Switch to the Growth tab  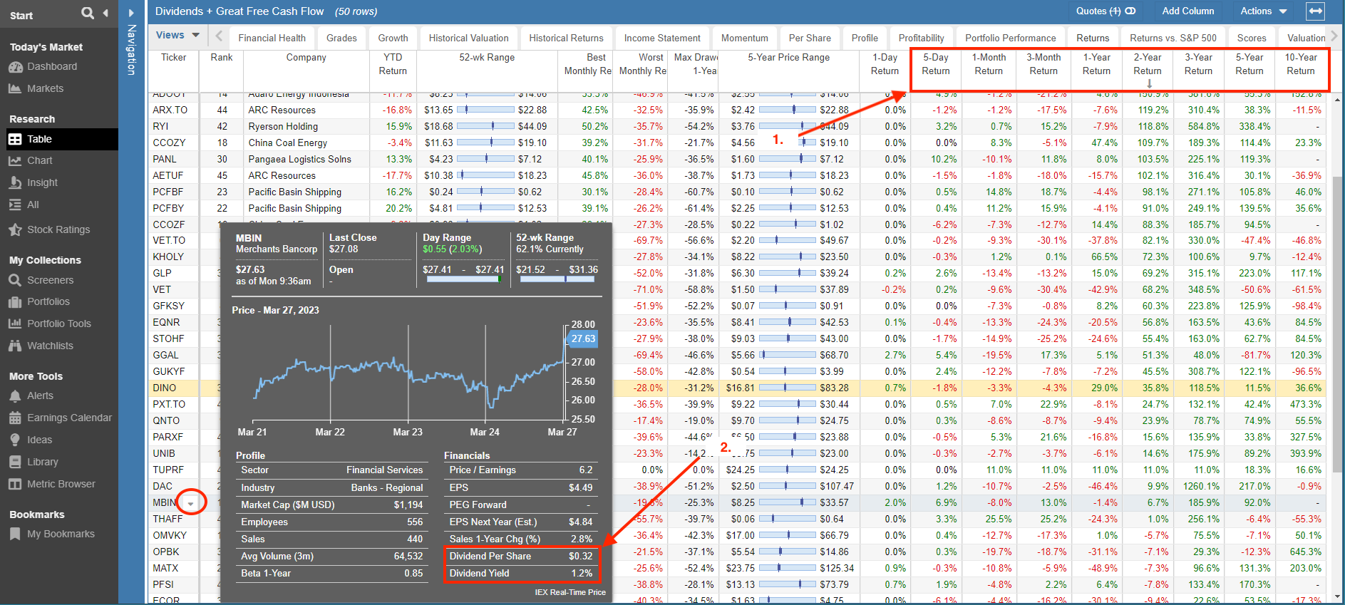click(x=393, y=38)
